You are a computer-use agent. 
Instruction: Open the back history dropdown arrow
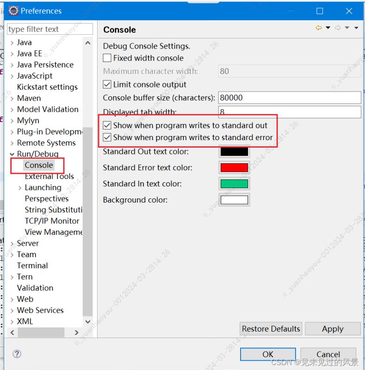328,28
